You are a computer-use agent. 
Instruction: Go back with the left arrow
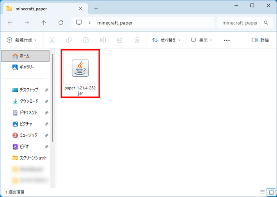coord(10,23)
